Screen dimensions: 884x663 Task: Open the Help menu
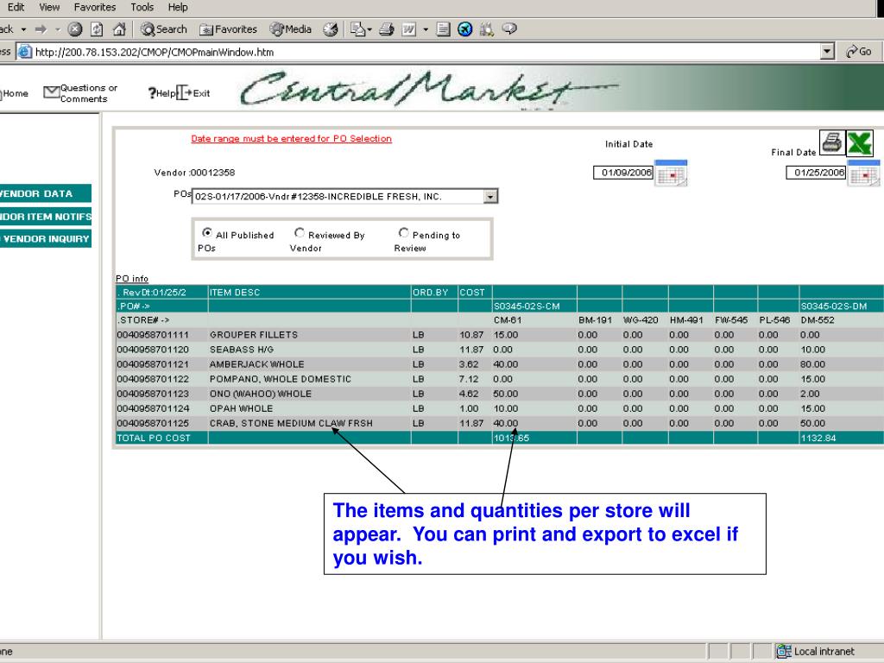(178, 7)
